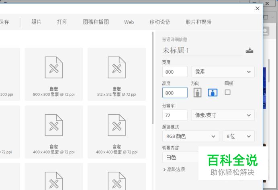Click the 颜色模式 label

point(170,127)
